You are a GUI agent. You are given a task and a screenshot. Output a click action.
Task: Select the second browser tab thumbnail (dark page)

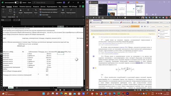[103, 10]
